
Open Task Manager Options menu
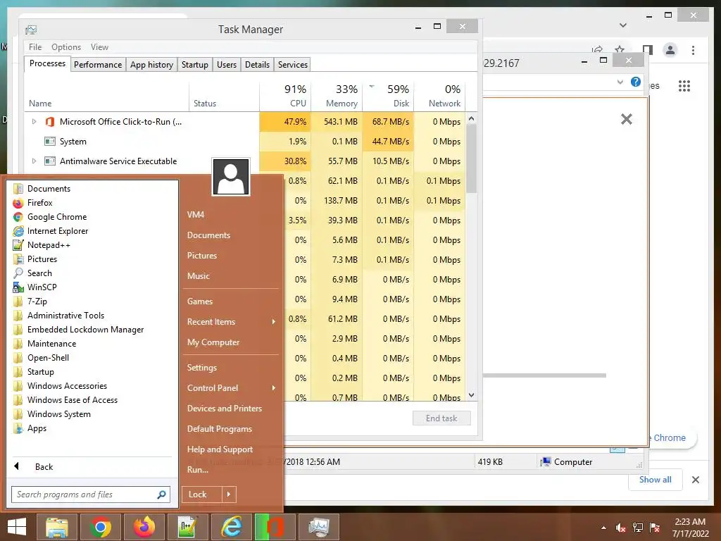pyautogui.click(x=66, y=47)
